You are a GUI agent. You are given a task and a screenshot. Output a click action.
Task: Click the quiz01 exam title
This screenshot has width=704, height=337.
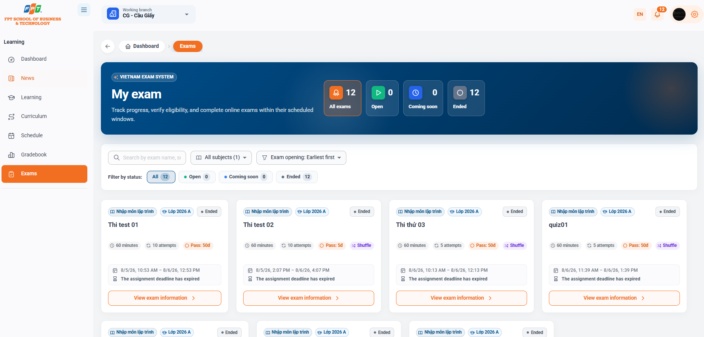pos(558,225)
